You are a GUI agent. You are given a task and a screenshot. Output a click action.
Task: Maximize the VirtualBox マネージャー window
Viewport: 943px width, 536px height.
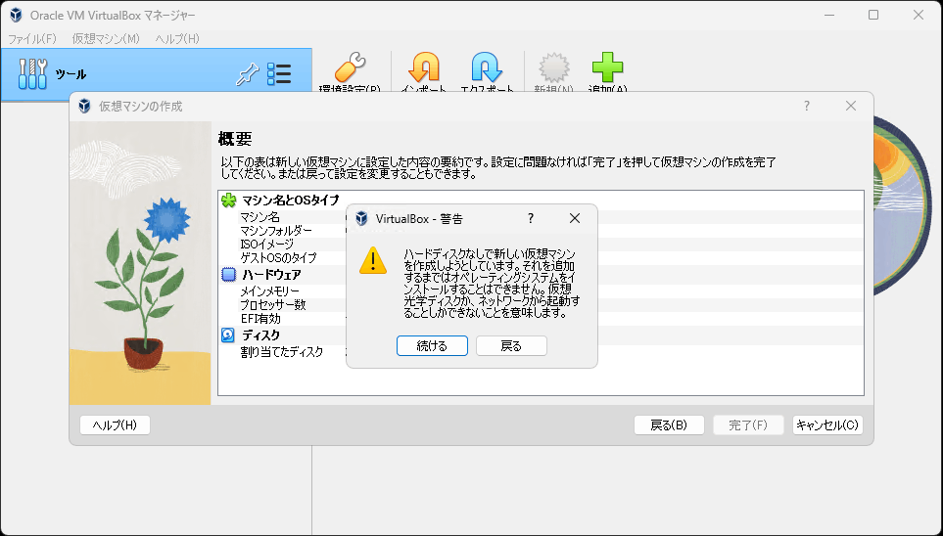pyautogui.click(x=873, y=15)
